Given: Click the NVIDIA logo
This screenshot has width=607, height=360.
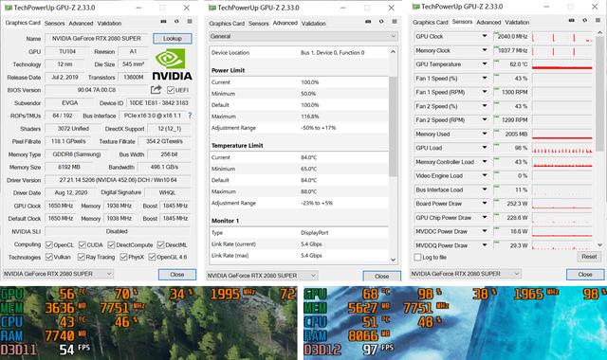Looking at the screenshot, I should click(172, 65).
